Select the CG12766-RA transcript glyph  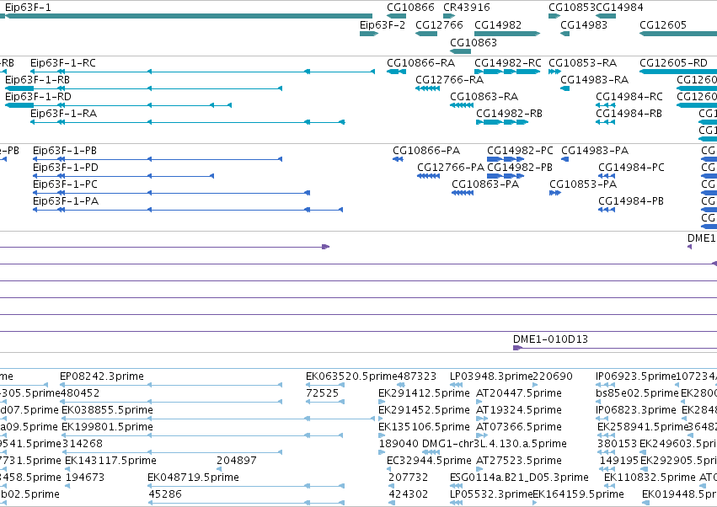tap(427, 88)
